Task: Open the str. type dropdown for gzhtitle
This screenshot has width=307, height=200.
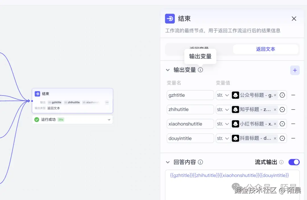Action: pyautogui.click(x=223, y=95)
